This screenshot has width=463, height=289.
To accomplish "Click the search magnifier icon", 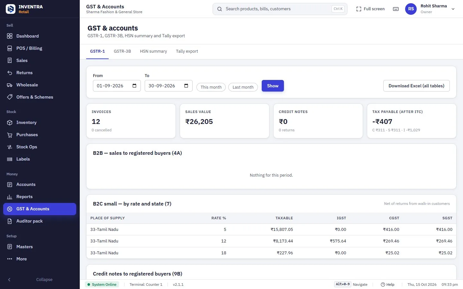I will pos(220,9).
